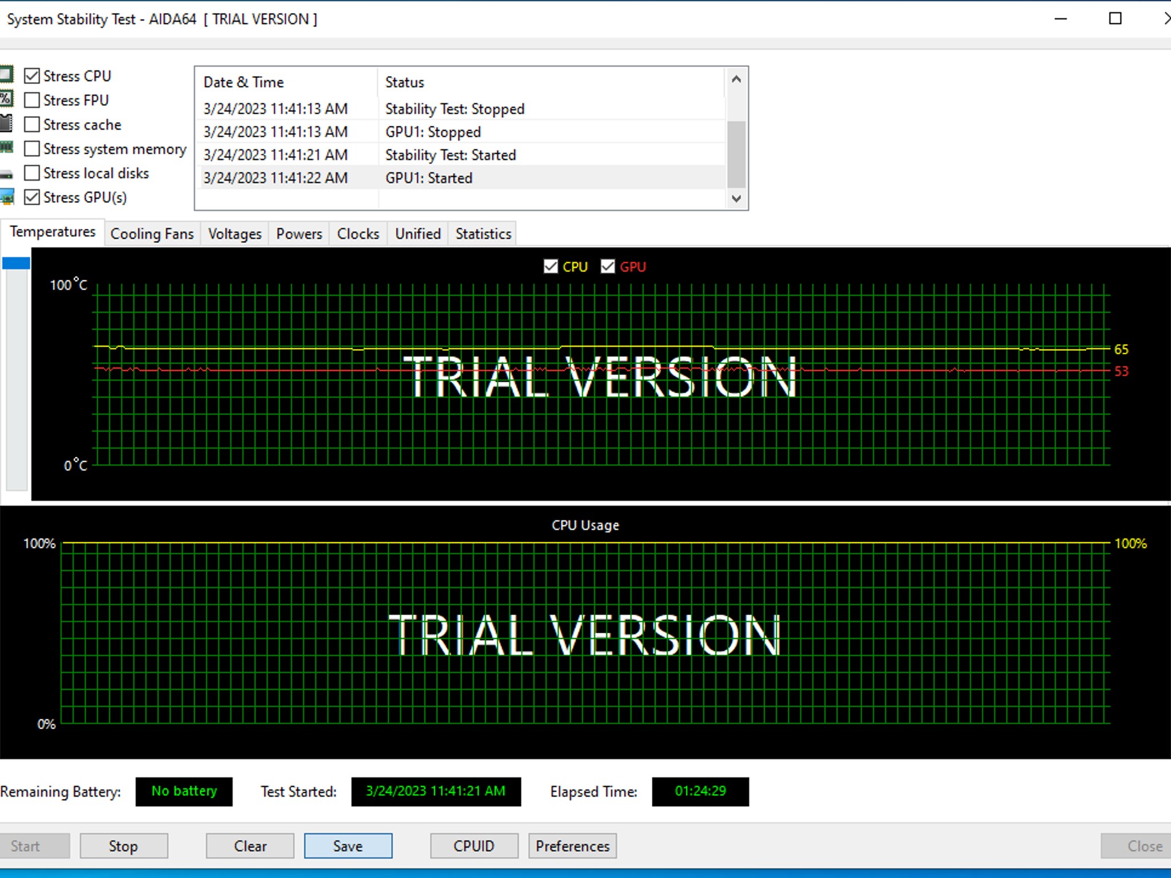Click the percent icon beside Stress FPU
Viewport: 1171px width, 878px height.
point(6,99)
